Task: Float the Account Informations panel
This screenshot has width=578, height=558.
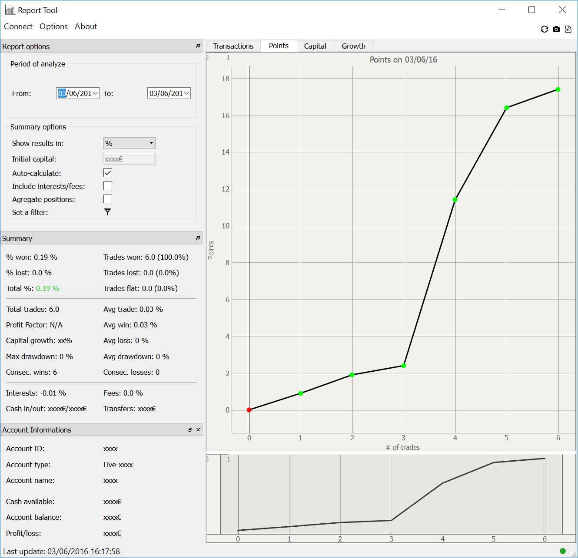Action: click(190, 430)
